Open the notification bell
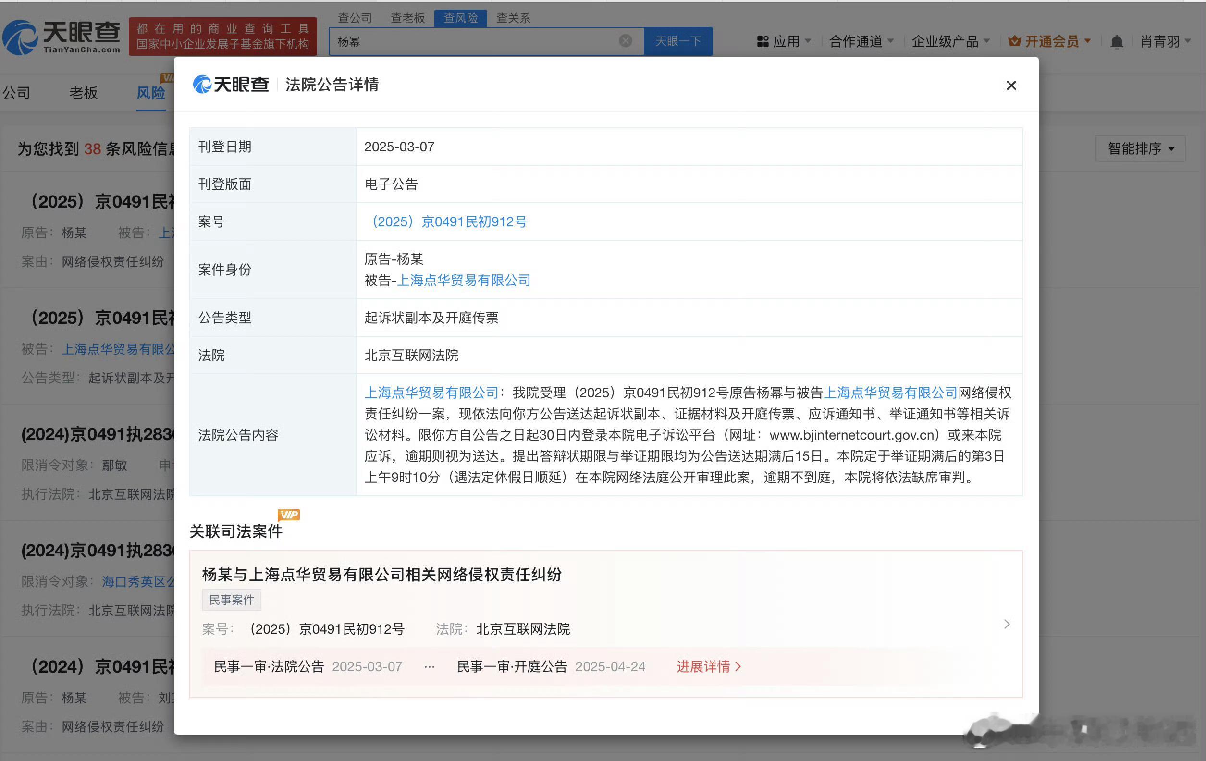Viewport: 1206px width, 761px height. [x=1116, y=41]
